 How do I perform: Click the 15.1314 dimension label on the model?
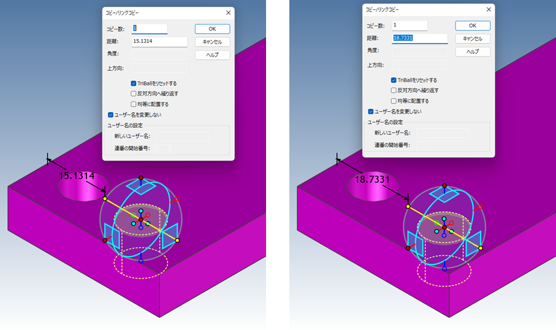(77, 176)
